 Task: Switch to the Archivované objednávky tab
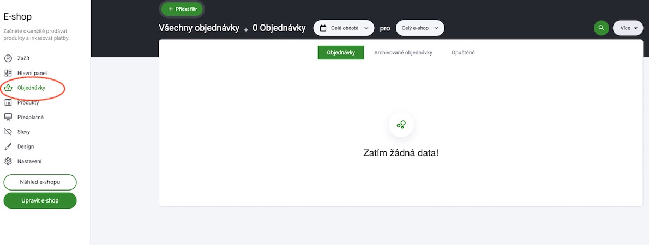pos(403,53)
